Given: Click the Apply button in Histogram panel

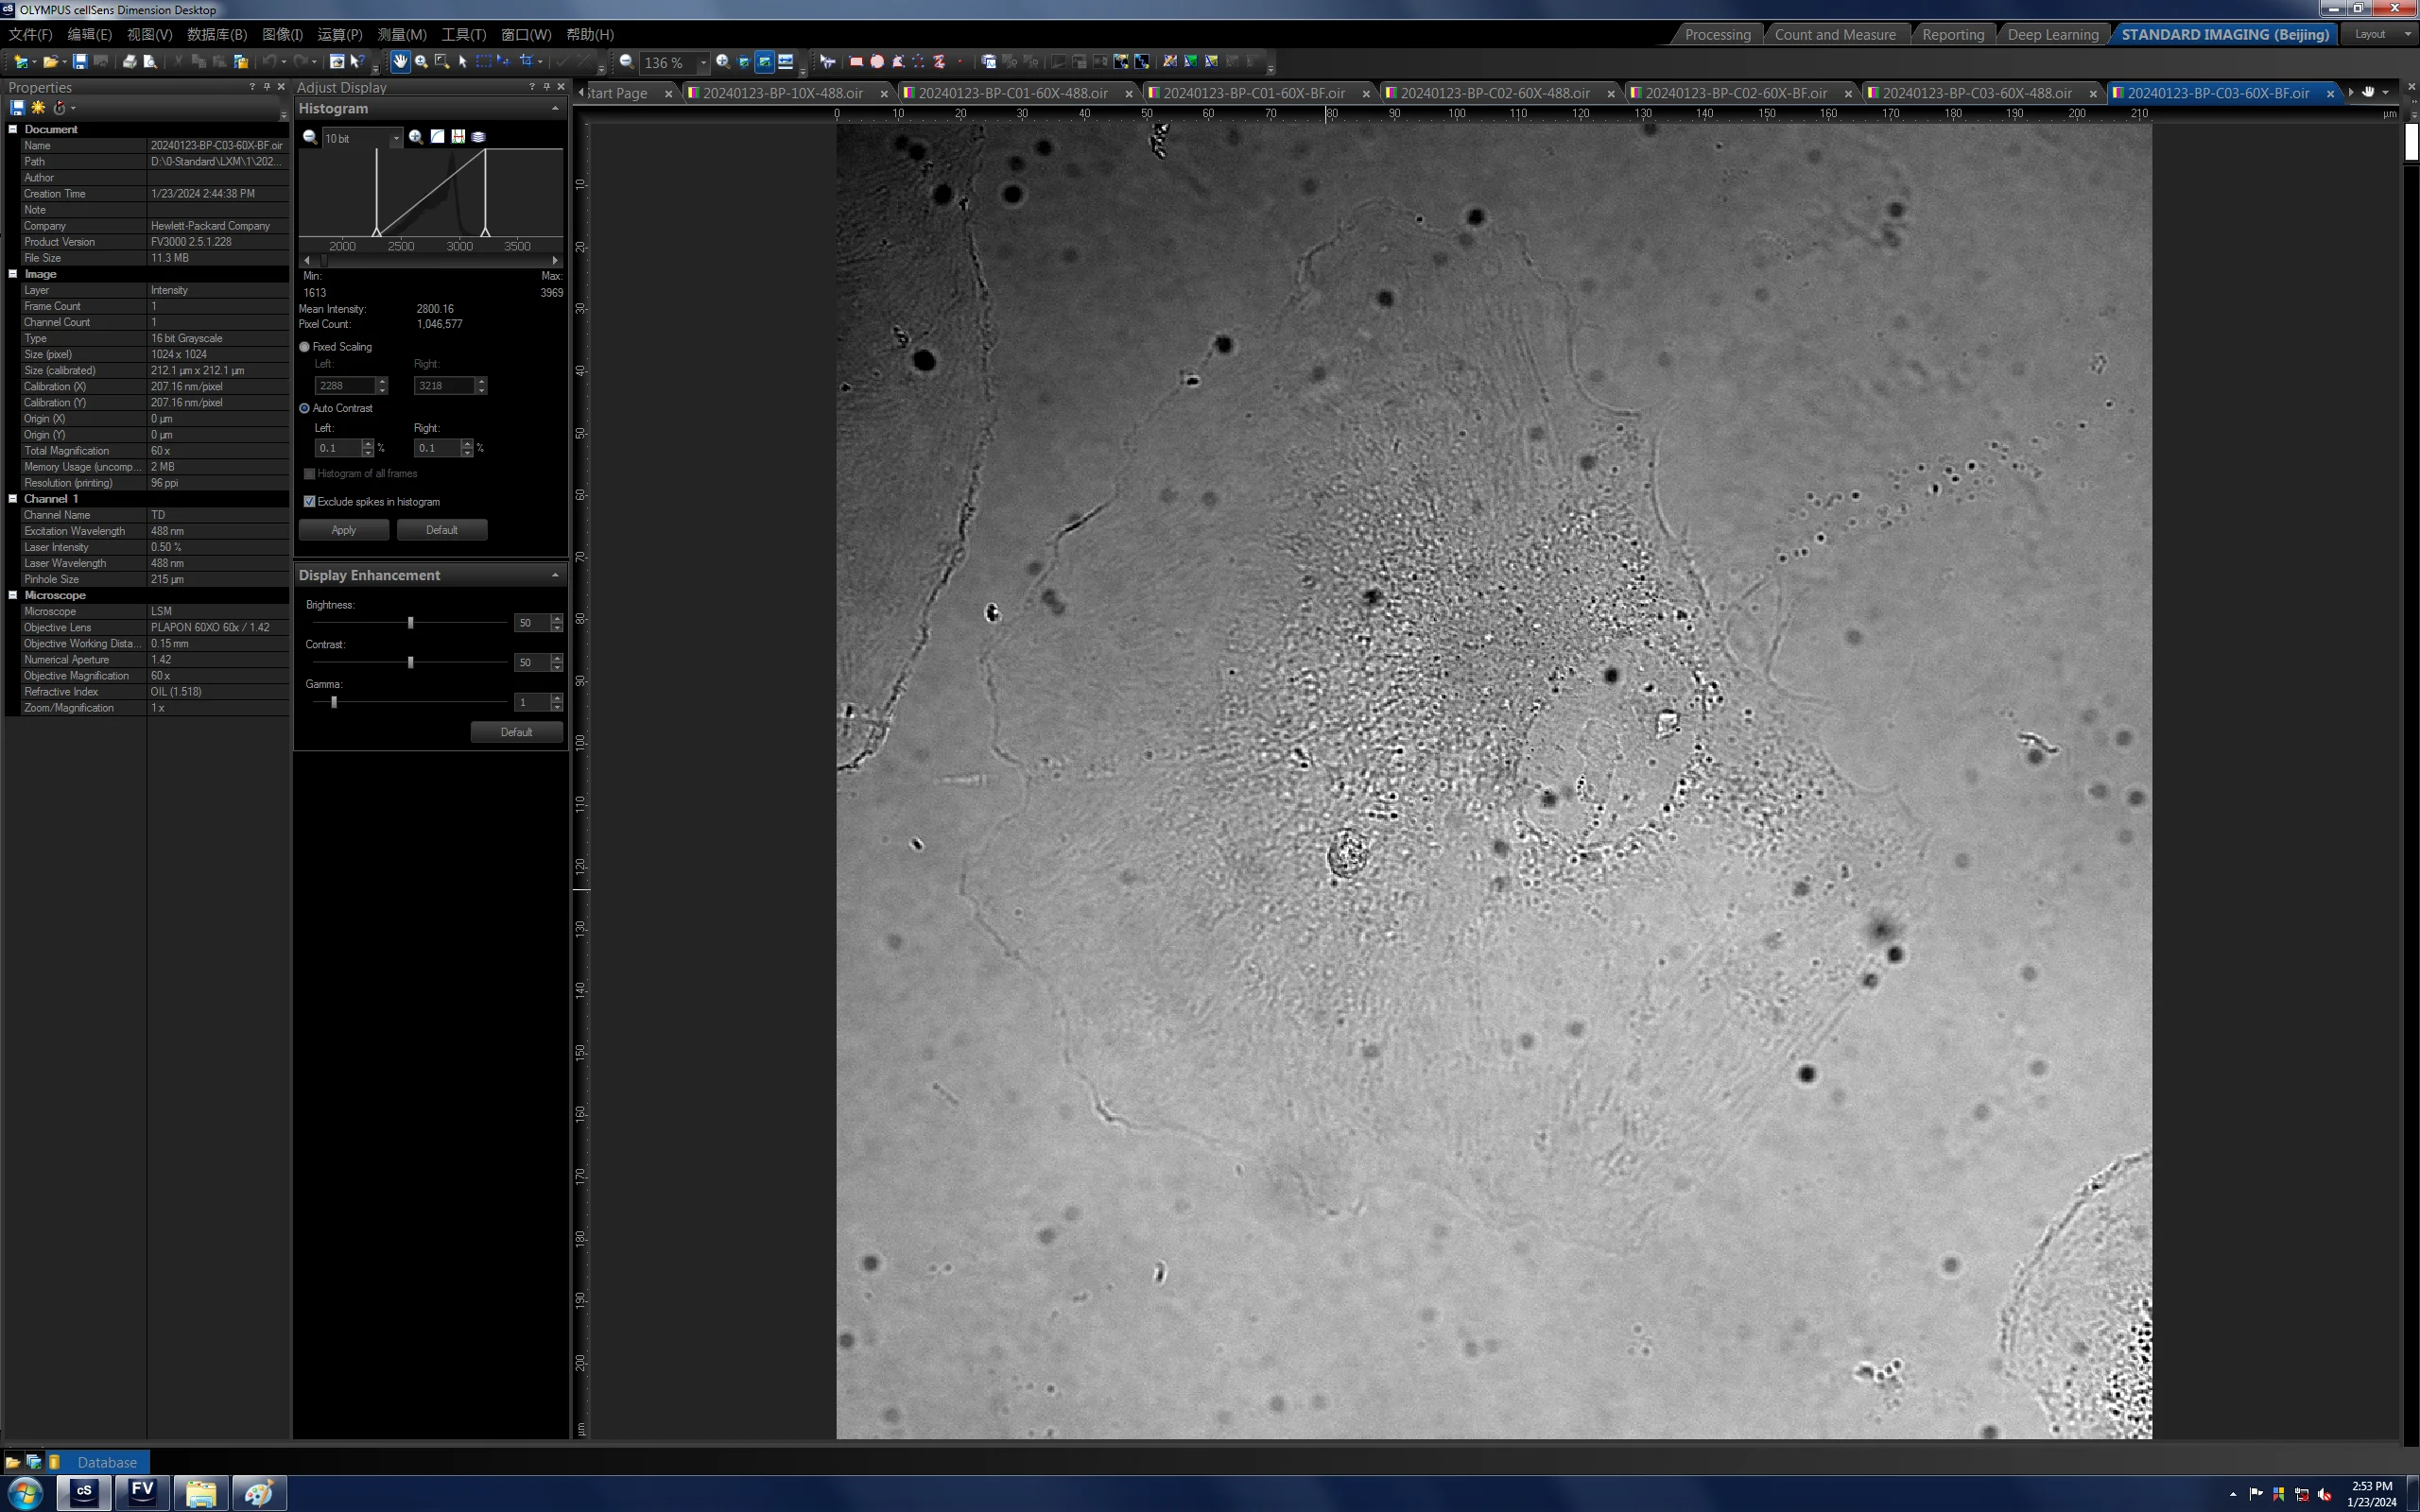Looking at the screenshot, I should pyautogui.click(x=344, y=530).
